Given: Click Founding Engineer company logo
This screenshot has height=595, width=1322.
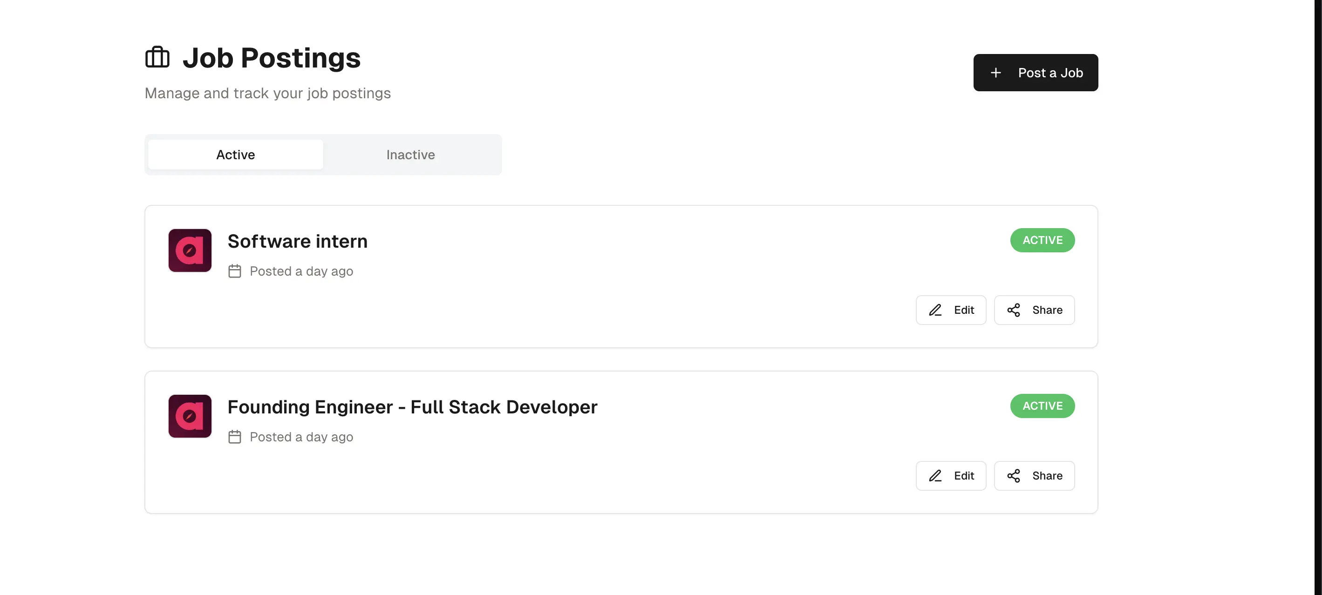Looking at the screenshot, I should point(190,416).
